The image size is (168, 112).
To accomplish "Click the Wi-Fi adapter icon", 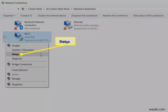I will [x=19, y=37].
